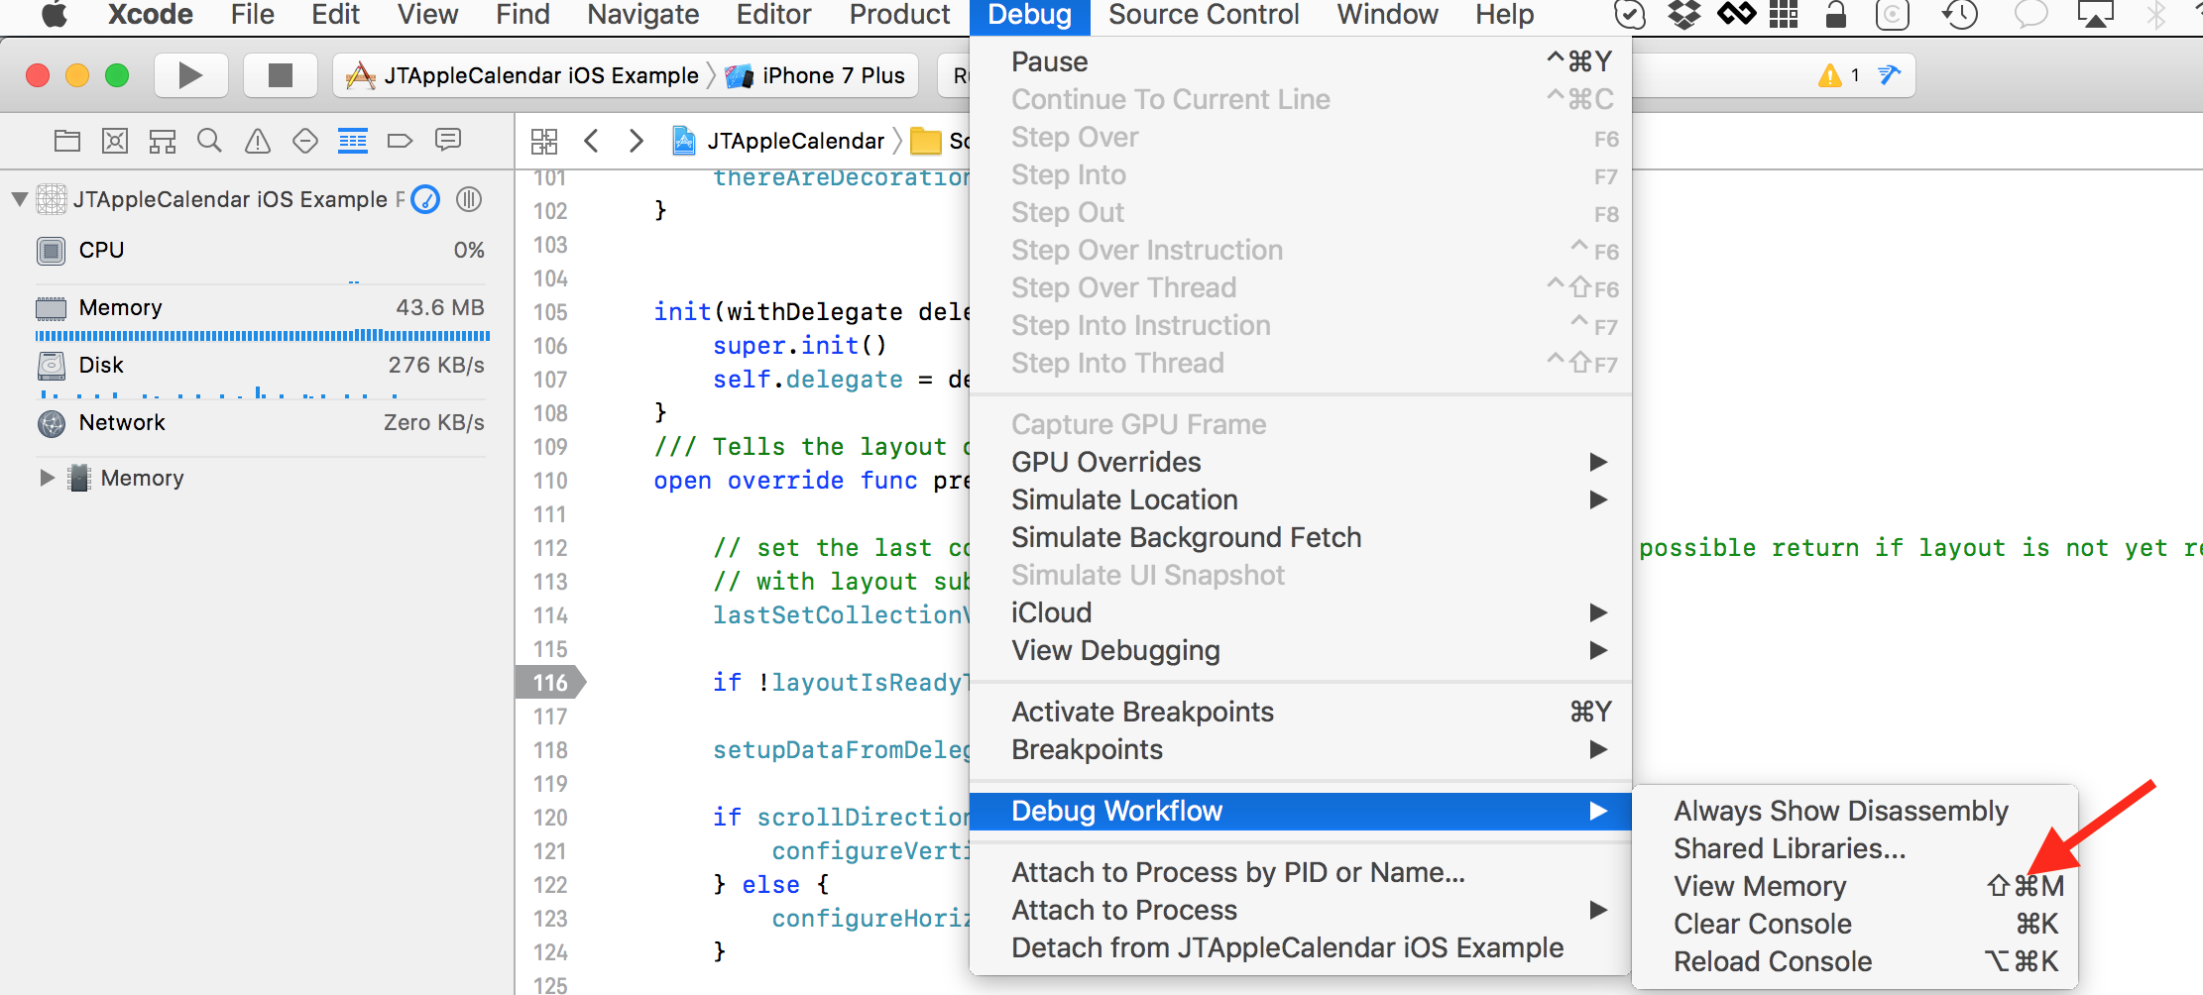Go back using the jump bar left chevron

pyautogui.click(x=592, y=141)
